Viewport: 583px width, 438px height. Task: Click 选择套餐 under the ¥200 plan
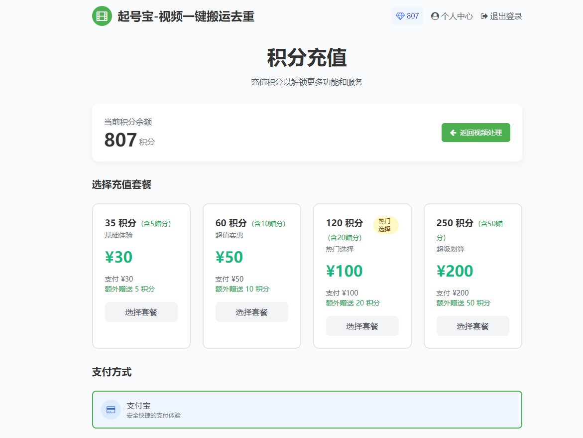click(x=472, y=325)
